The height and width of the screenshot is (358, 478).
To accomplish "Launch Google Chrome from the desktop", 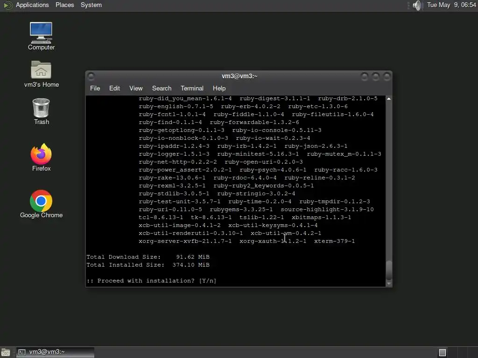I will pyautogui.click(x=41, y=204).
